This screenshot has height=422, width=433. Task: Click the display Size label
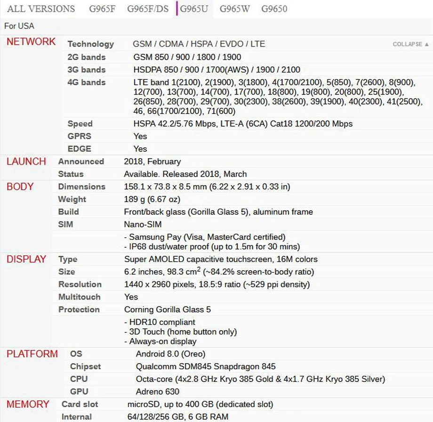click(x=66, y=272)
